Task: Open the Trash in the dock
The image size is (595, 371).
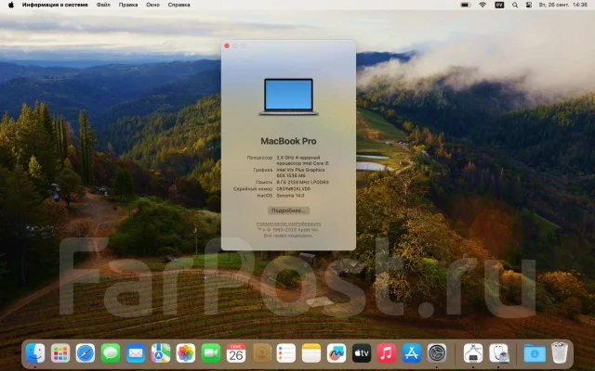Action: coord(560,352)
